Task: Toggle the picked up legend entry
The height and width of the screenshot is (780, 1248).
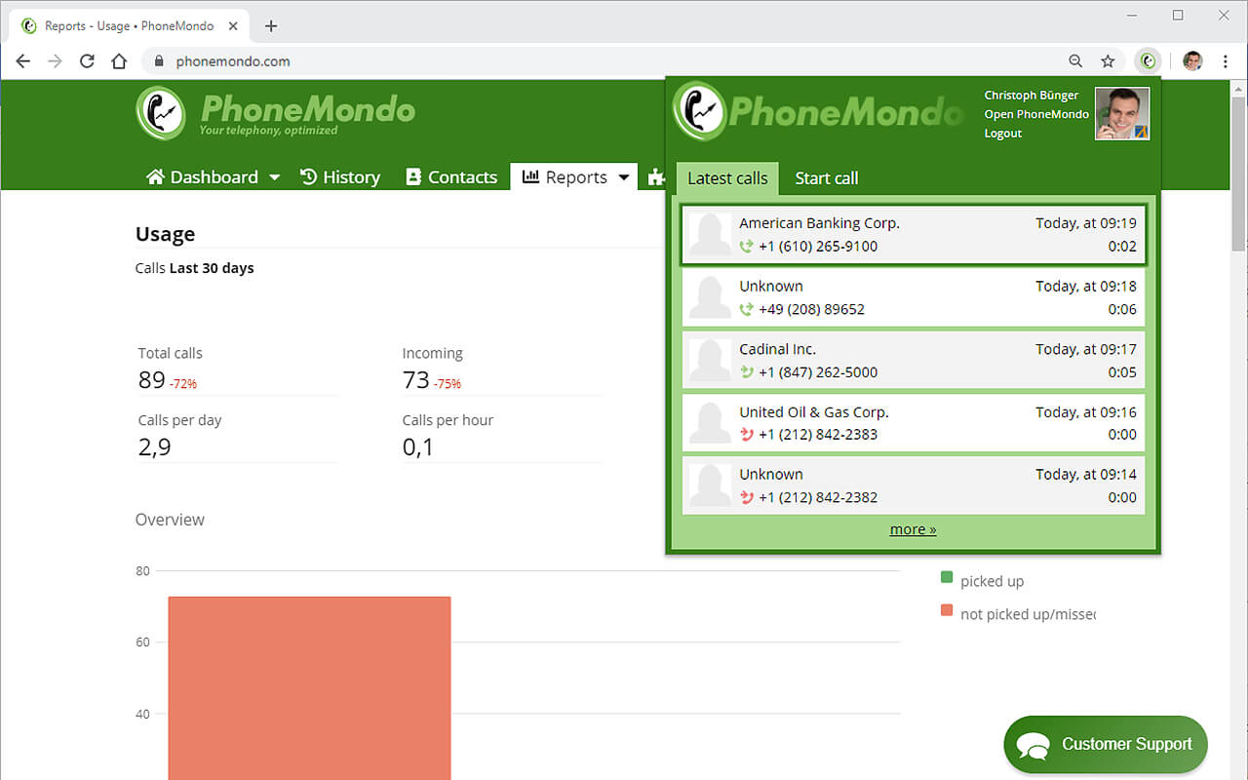Action: tap(993, 580)
